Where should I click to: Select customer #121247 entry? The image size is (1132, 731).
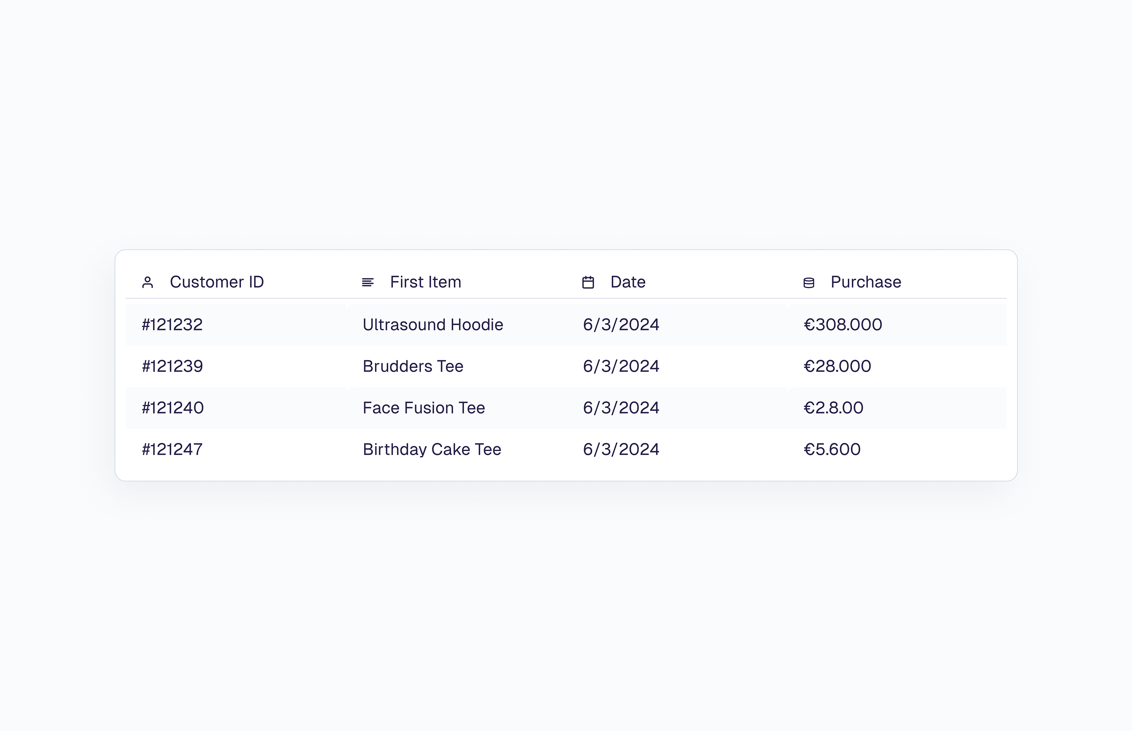click(172, 449)
